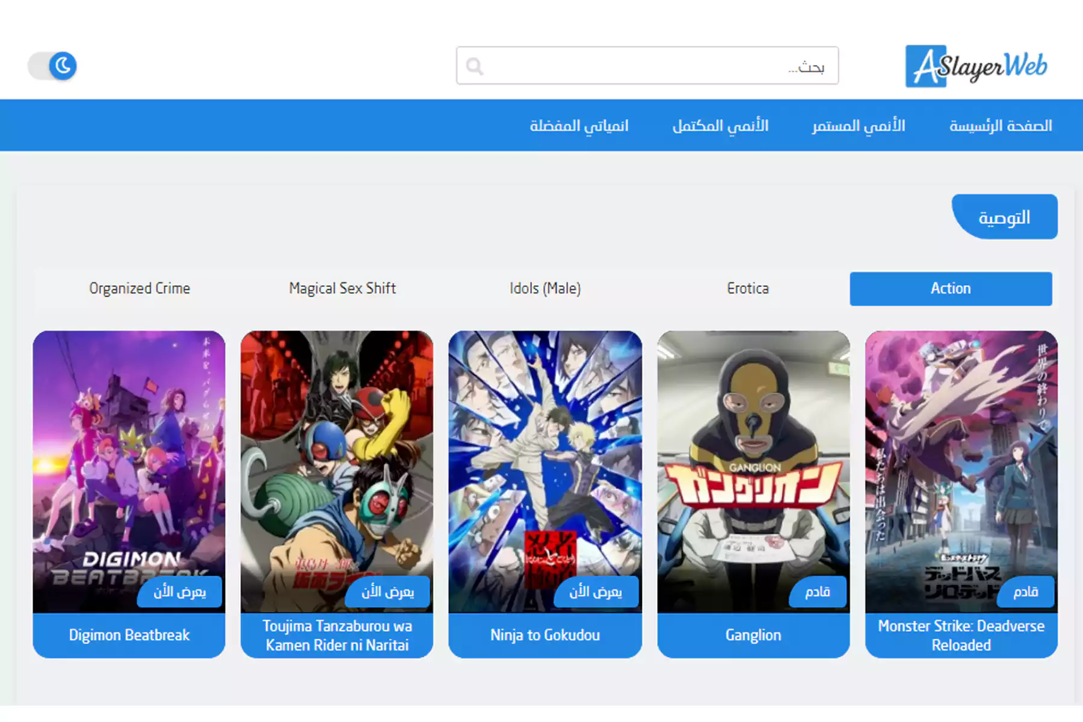Select the Organized Crime tab
This screenshot has width=1083, height=722.
140,289
